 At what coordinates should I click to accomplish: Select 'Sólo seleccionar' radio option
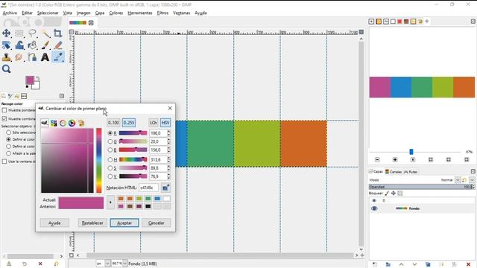[8, 133]
